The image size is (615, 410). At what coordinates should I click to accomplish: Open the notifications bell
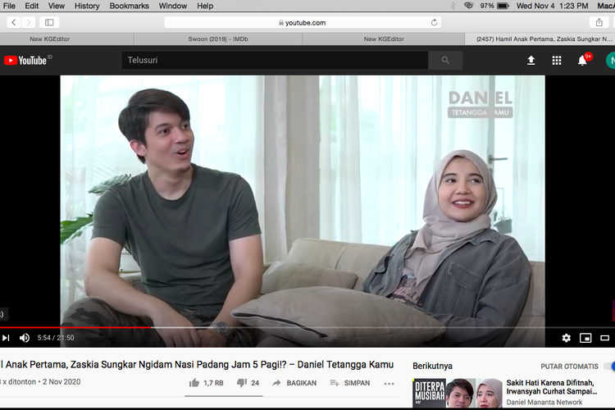click(582, 61)
